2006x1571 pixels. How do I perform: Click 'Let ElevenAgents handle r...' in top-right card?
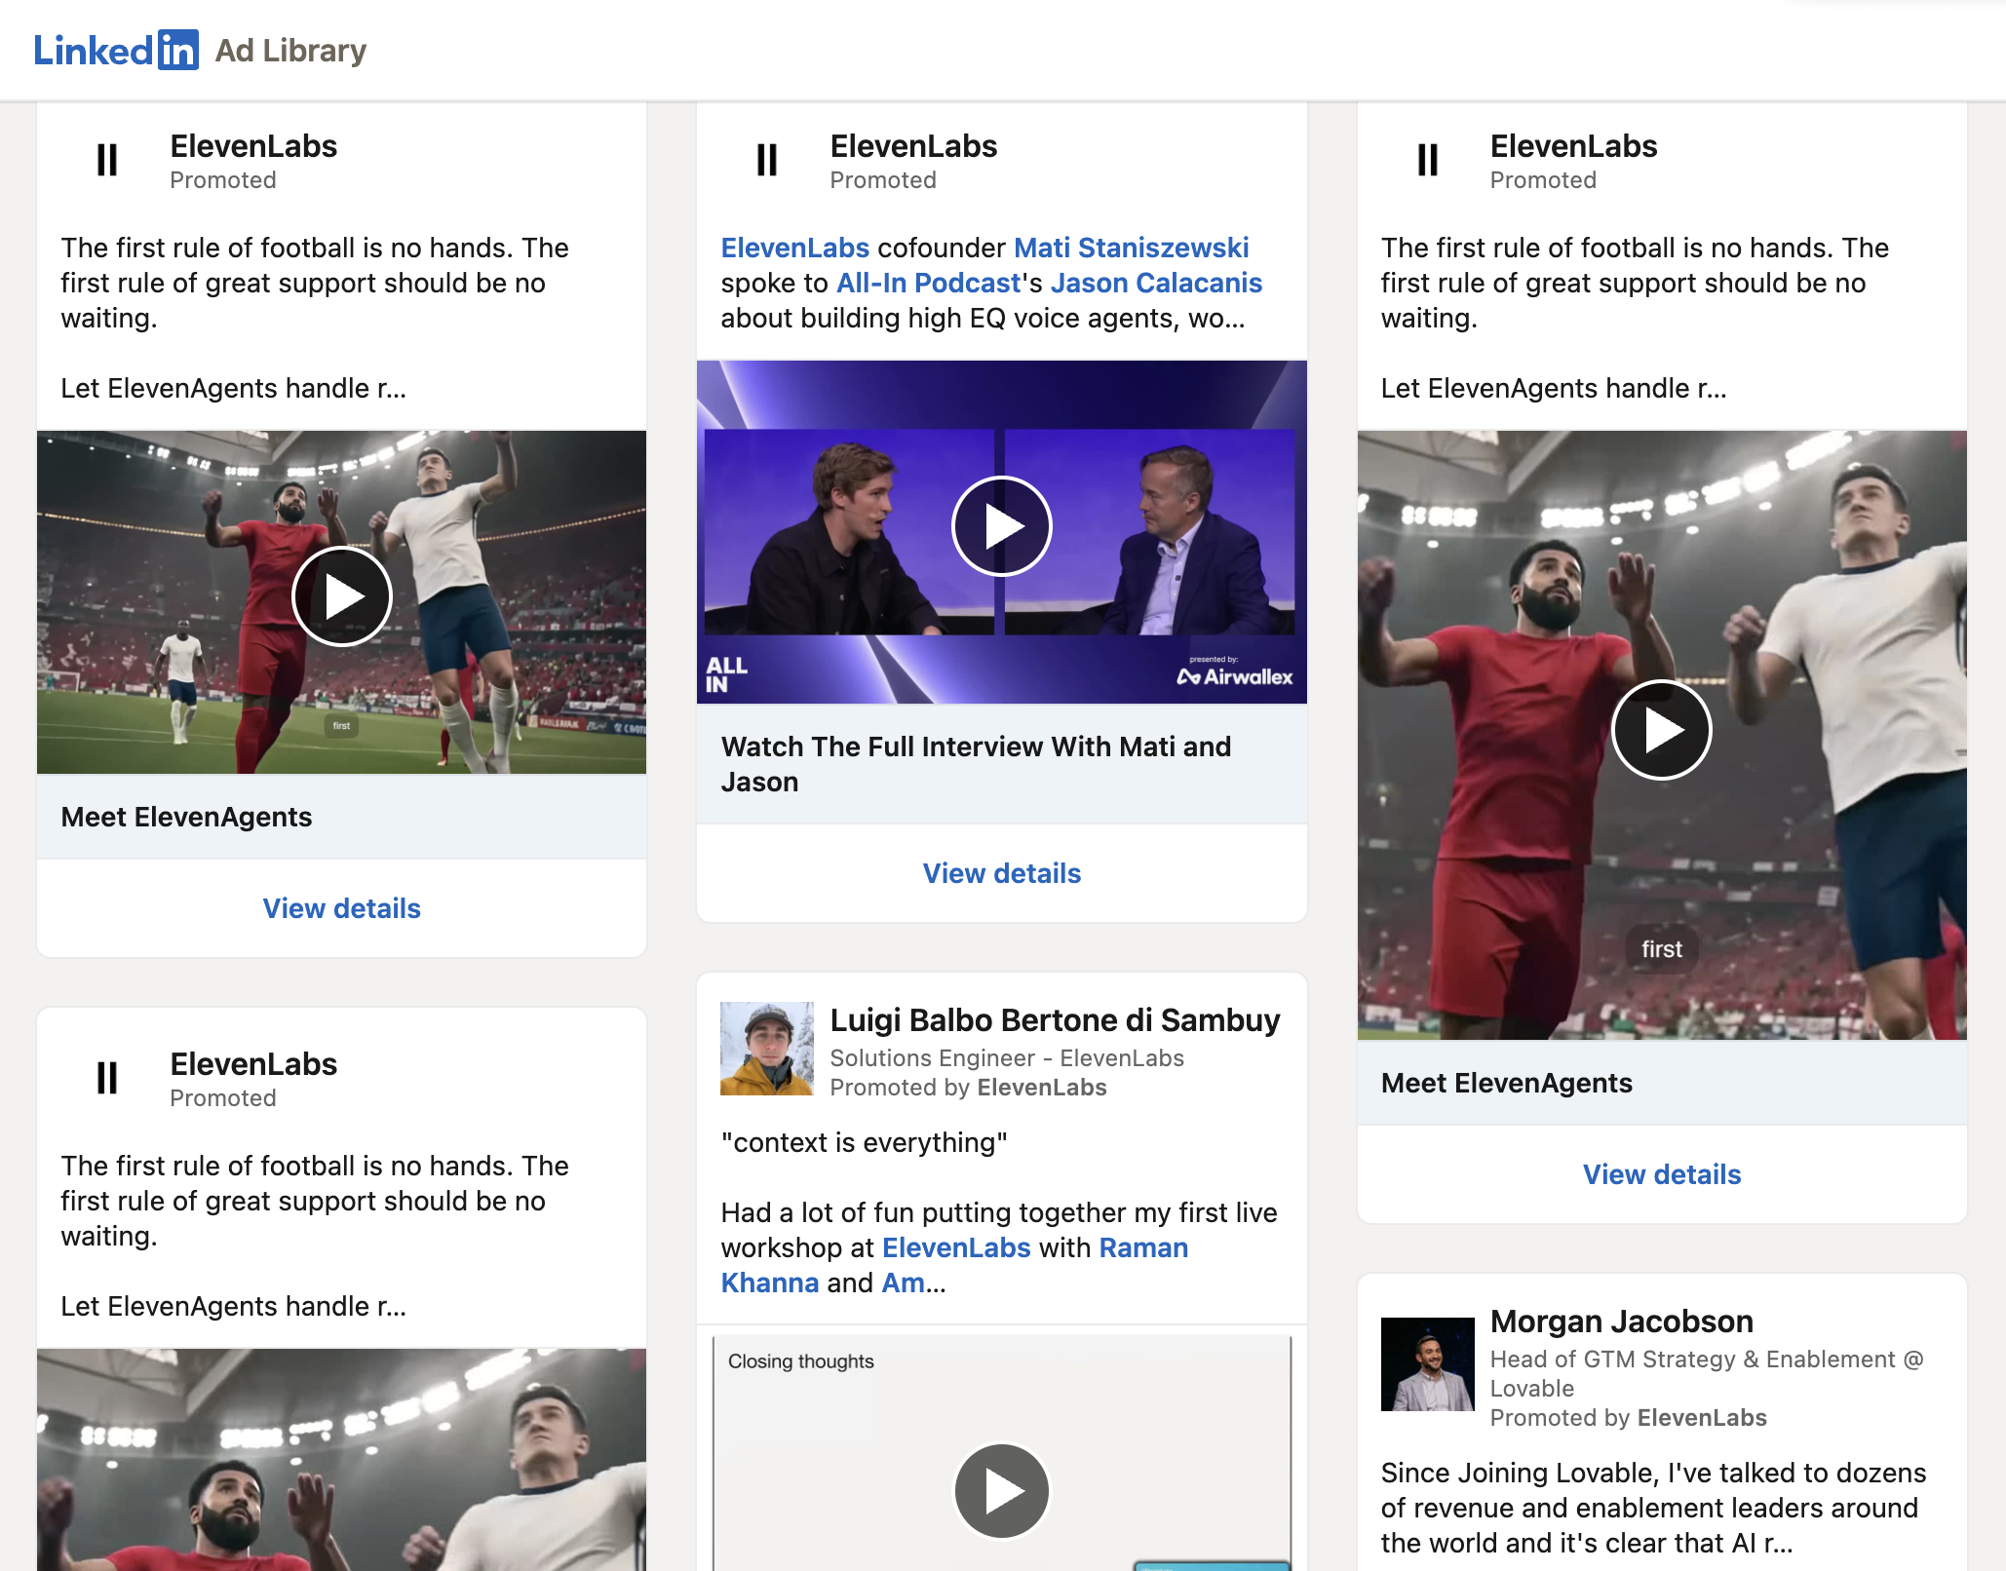click(1554, 388)
